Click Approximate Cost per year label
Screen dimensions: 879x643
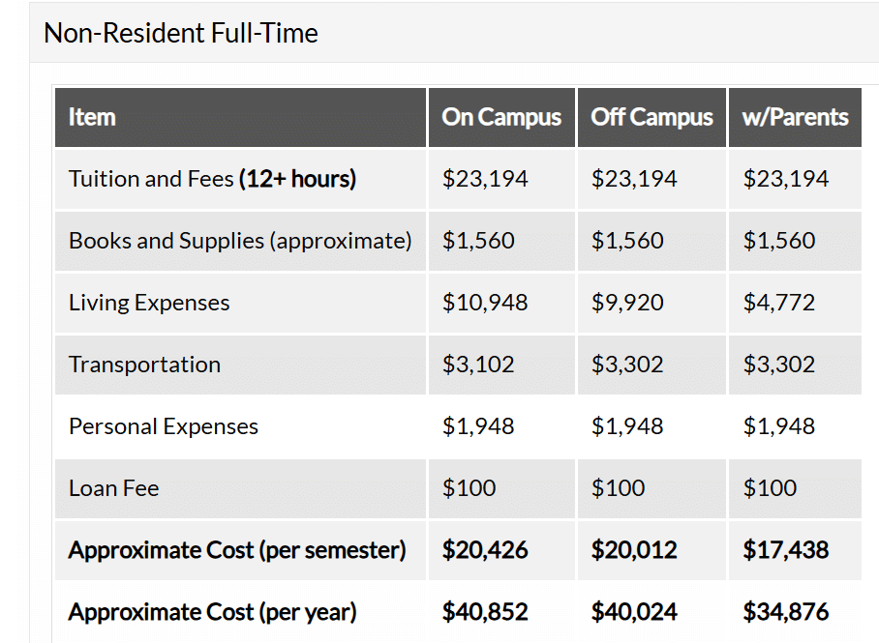212,612
